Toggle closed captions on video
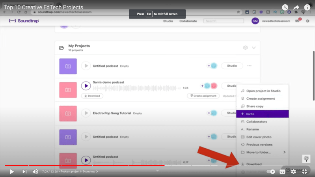 click(x=282, y=171)
